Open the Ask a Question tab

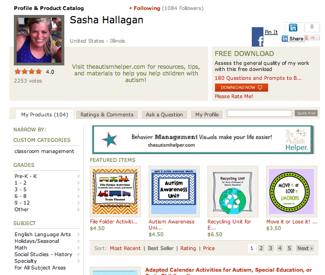click(164, 115)
